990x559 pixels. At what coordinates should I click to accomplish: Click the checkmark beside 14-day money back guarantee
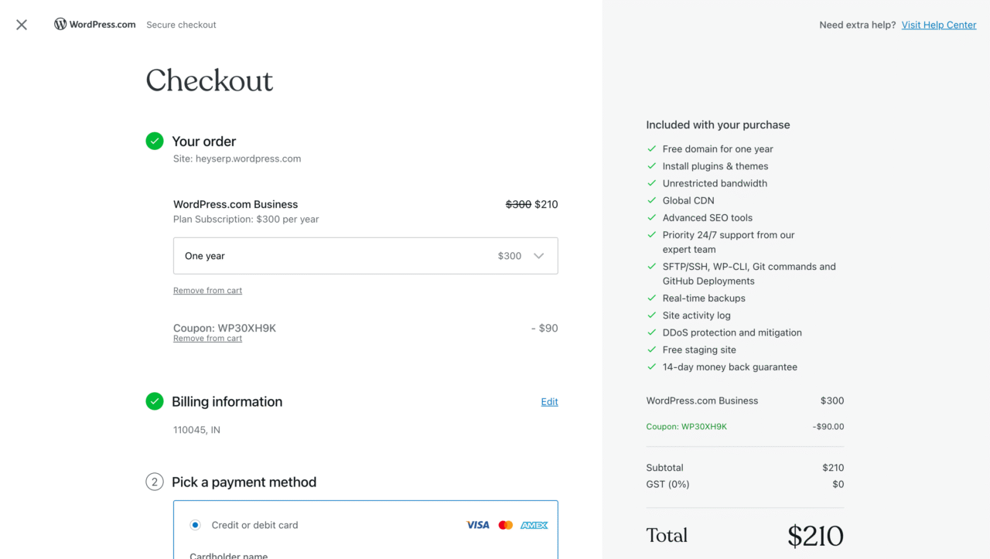(x=650, y=366)
